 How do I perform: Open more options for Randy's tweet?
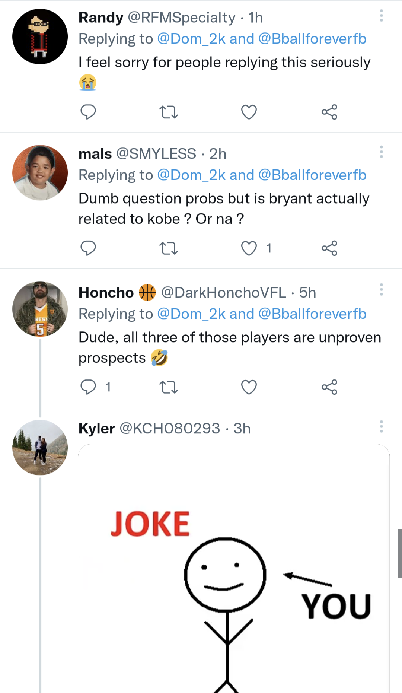coord(381,16)
